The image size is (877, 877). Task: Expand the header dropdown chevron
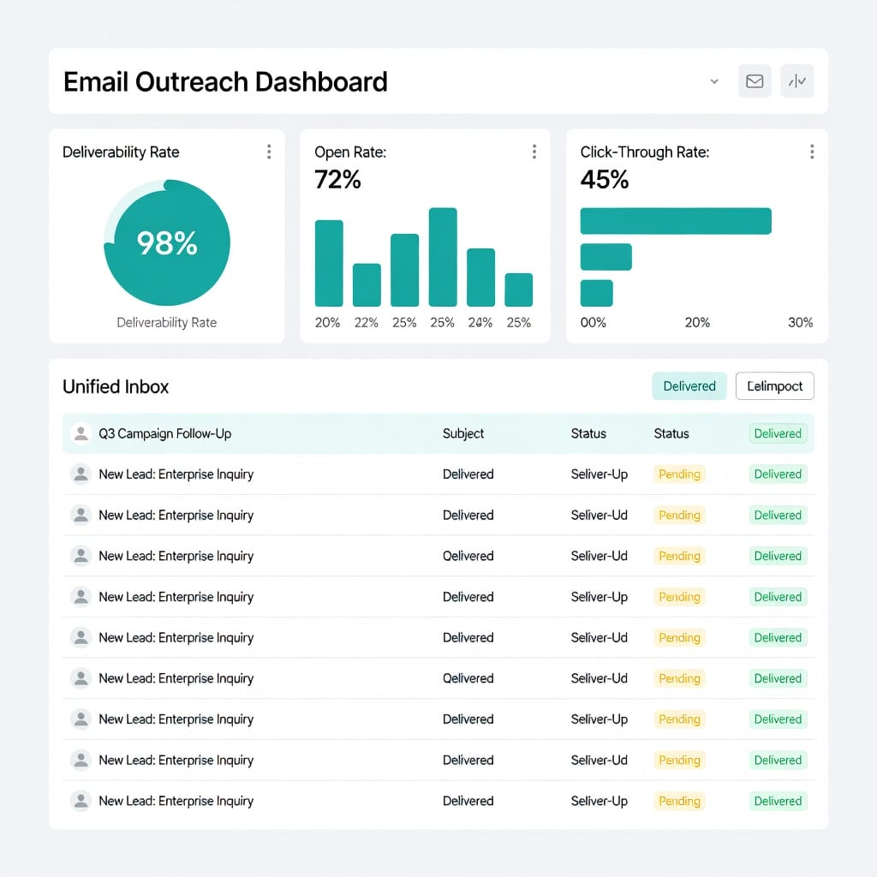(714, 81)
